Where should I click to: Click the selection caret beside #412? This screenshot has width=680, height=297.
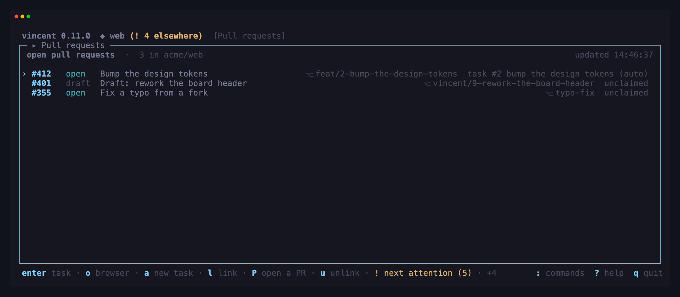24,74
